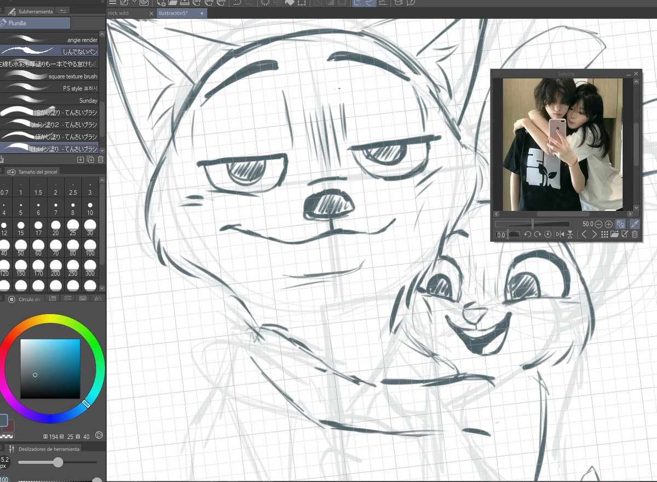Click the Subvista horizontal scrollbar
Screen dimensions: 657x482
[564, 214]
